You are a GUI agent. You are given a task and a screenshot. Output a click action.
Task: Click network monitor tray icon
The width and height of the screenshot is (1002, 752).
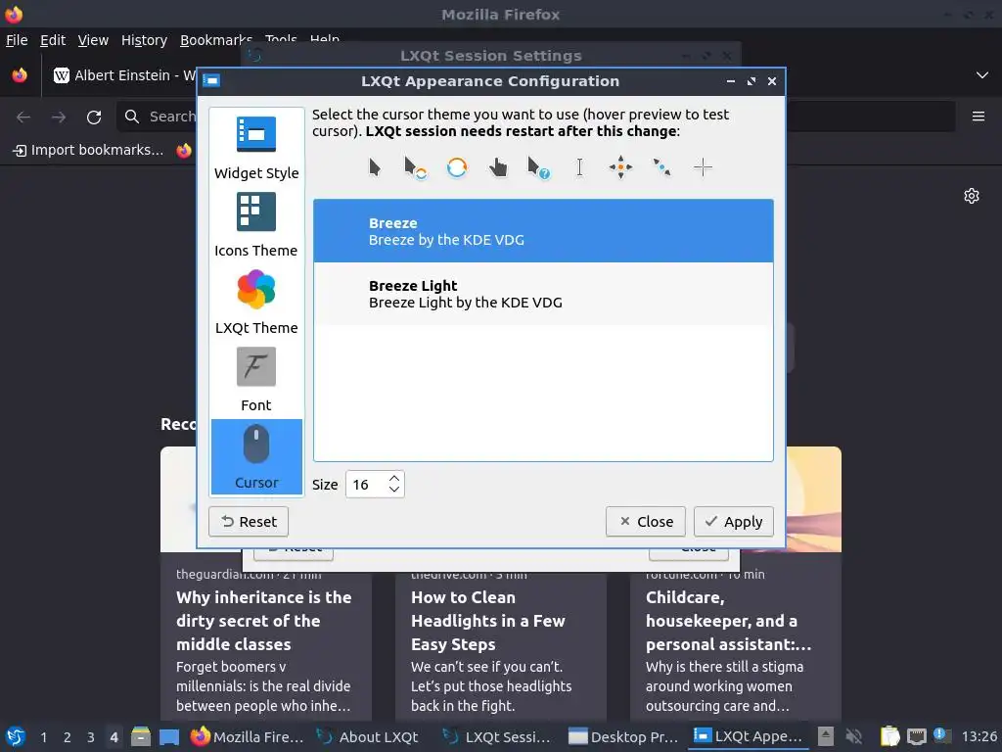coord(916,736)
